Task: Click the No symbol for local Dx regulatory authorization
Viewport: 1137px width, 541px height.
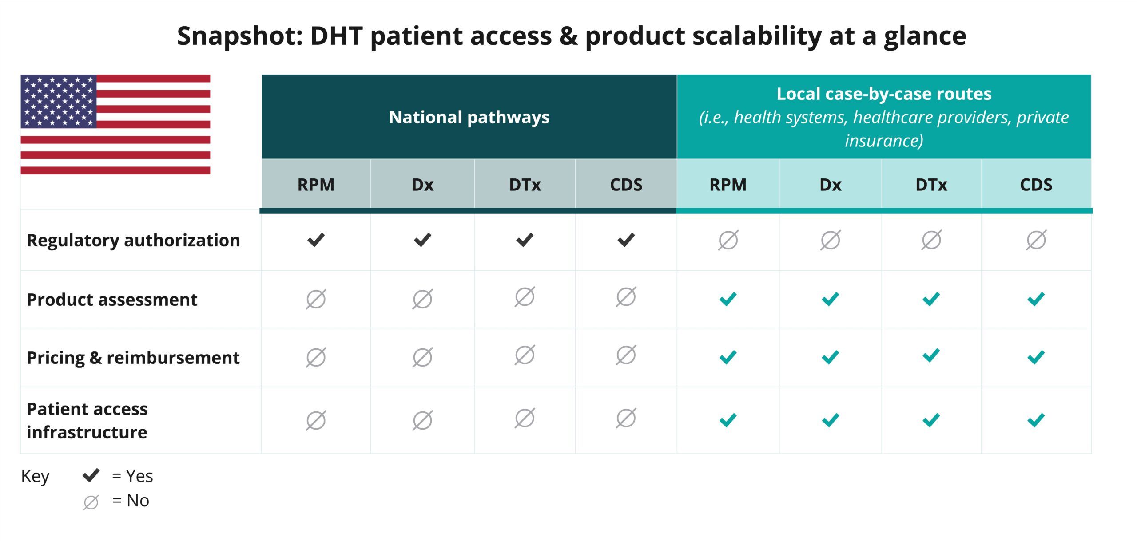Action: (x=830, y=240)
